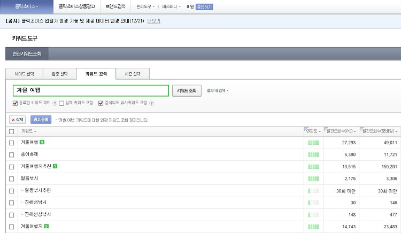Sort by 월간조회수(모바일) column
The width and height of the screenshot is (401, 233).
[x=380, y=131]
